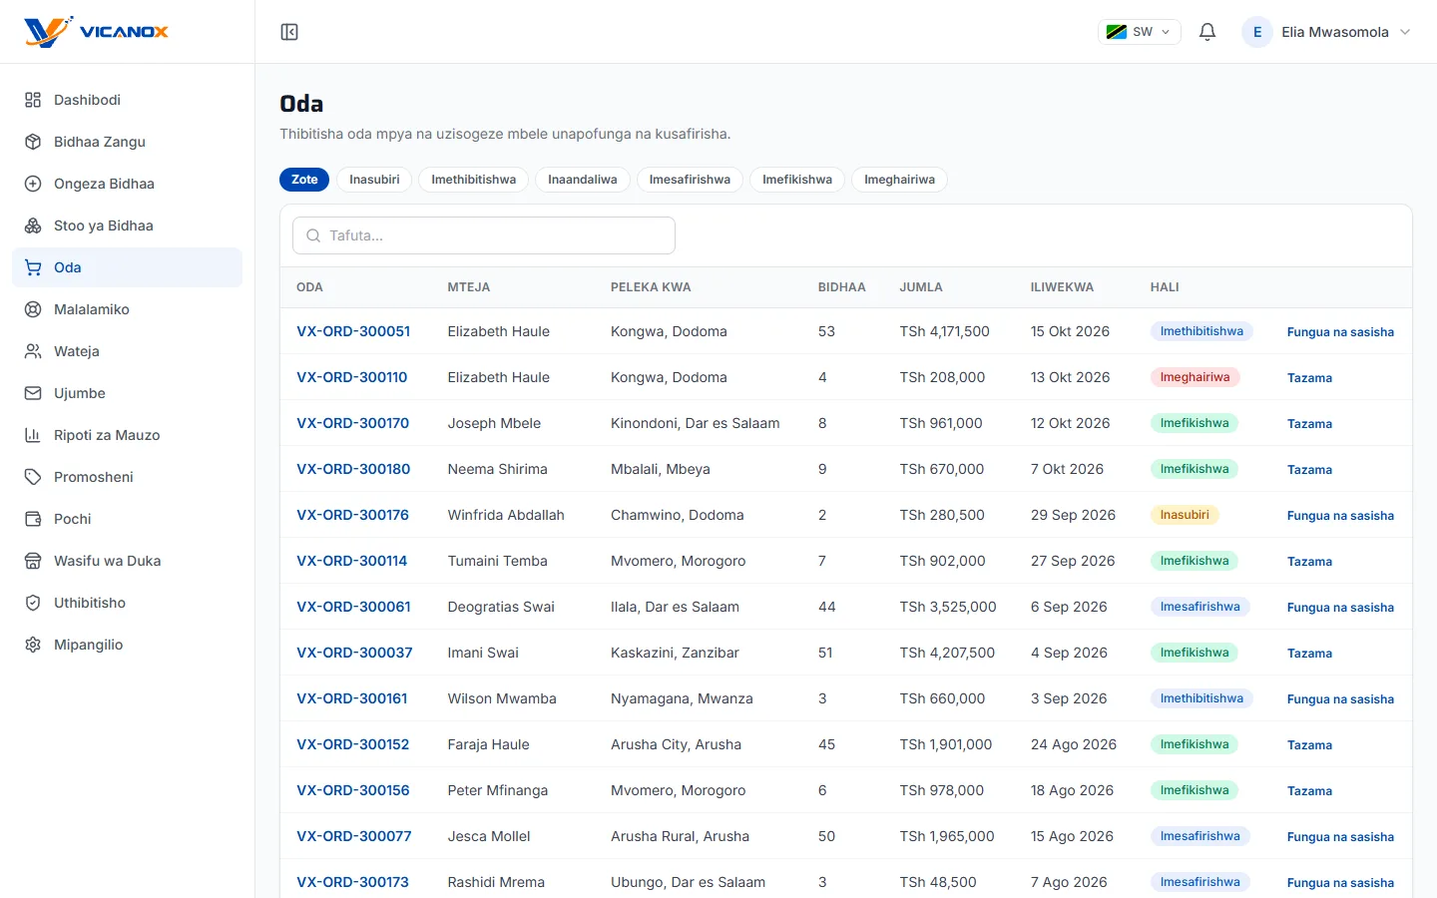Expand the Elia Mwasomola user menu
Screen dimensions: 1437x898
(x=1327, y=32)
